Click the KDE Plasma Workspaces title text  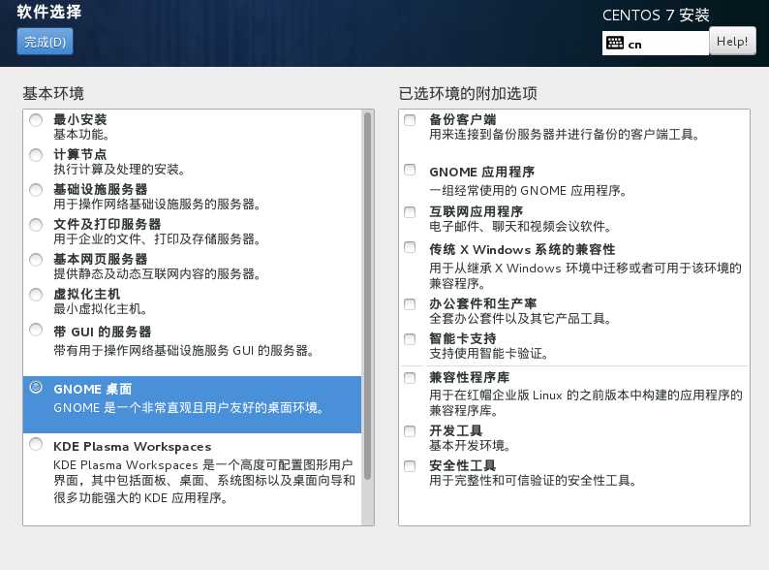coord(133,447)
